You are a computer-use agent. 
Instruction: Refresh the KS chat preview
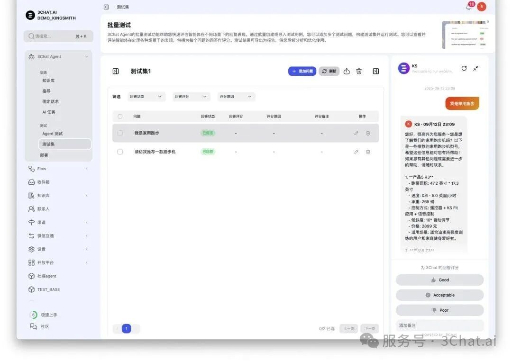(x=464, y=68)
